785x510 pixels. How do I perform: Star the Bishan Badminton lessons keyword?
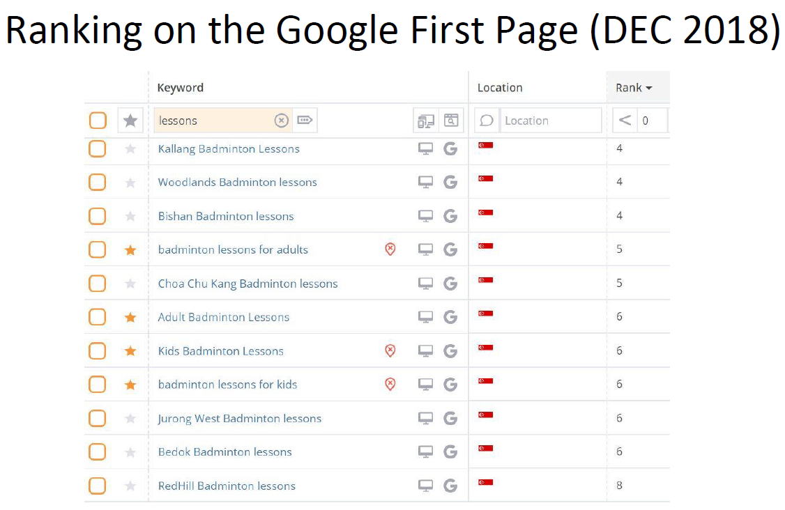click(x=130, y=216)
